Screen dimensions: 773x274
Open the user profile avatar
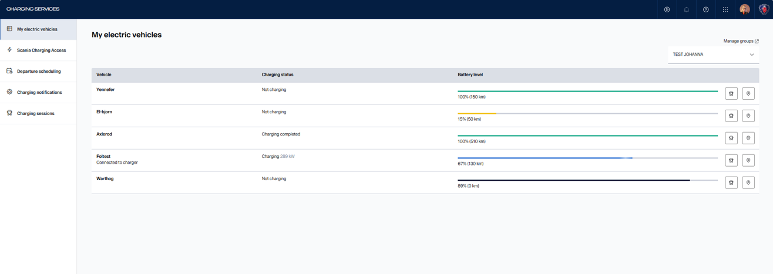click(744, 9)
